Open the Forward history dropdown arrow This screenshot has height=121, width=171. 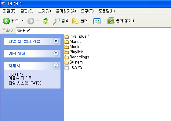pos(38,21)
